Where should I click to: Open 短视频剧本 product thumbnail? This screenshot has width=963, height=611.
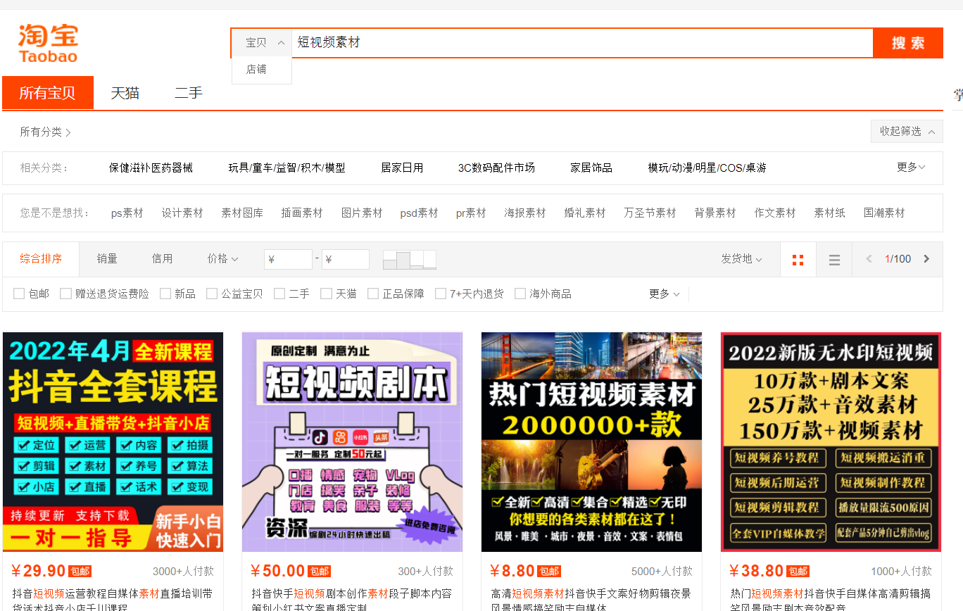pyautogui.click(x=352, y=442)
